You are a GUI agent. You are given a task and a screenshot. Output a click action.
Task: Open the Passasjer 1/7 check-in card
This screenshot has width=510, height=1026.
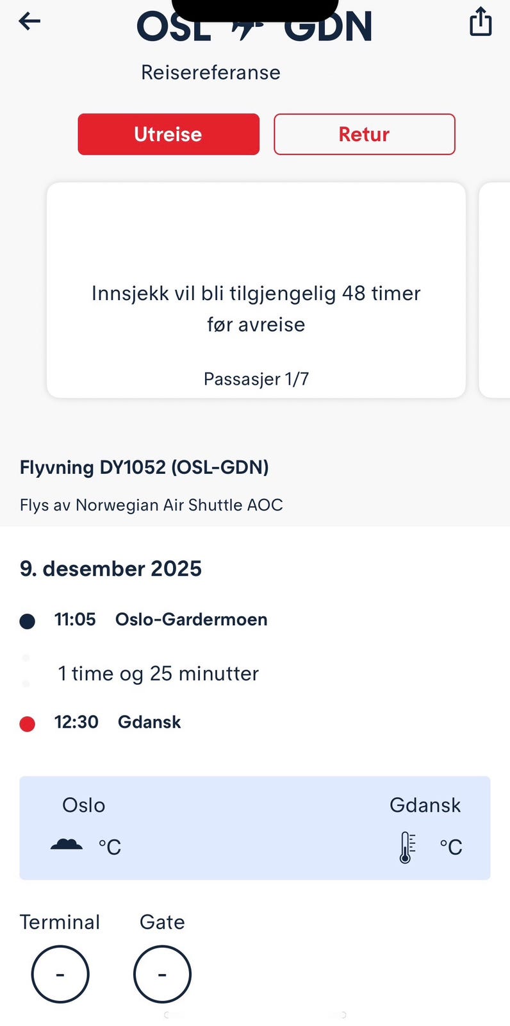coord(256,290)
